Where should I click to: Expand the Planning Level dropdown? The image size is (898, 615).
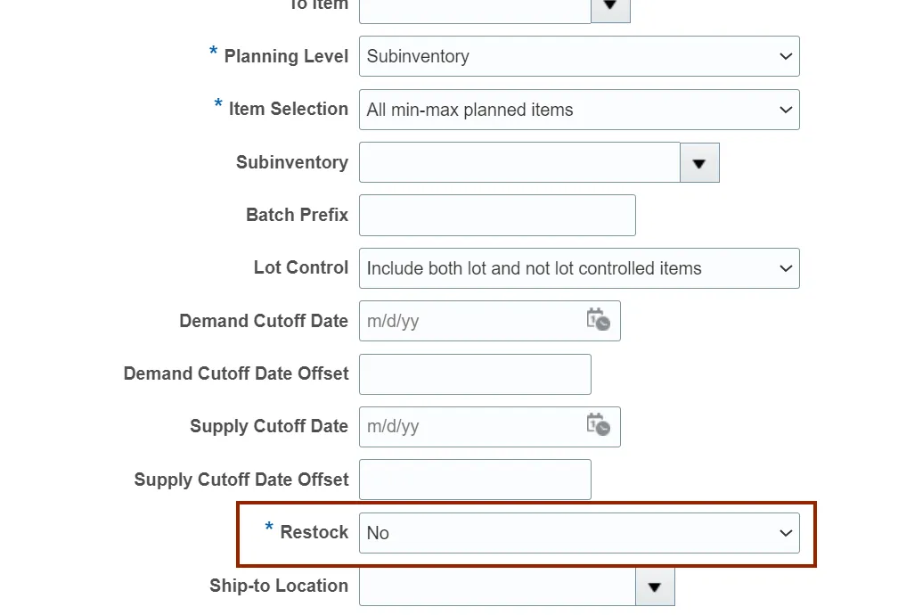tap(579, 56)
